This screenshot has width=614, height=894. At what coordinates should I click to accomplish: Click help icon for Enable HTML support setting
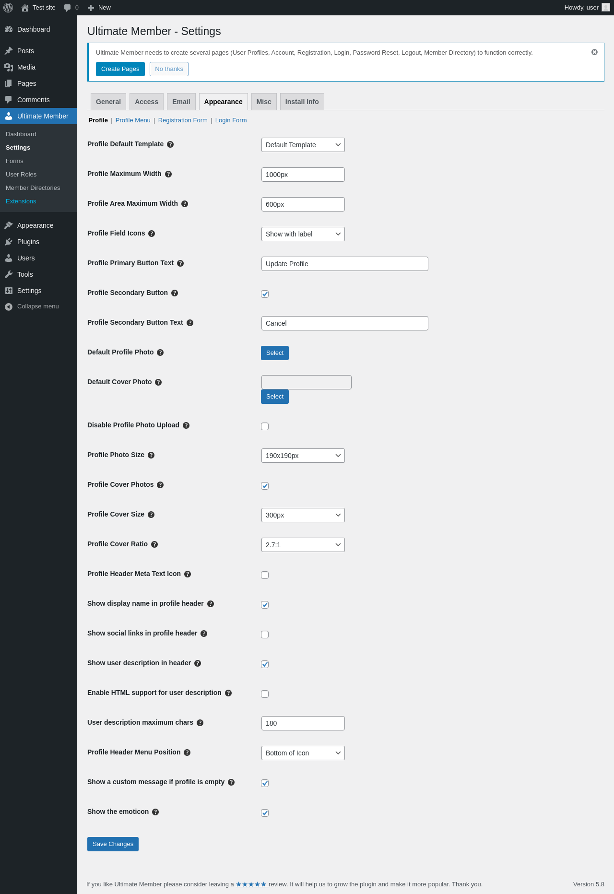point(228,693)
